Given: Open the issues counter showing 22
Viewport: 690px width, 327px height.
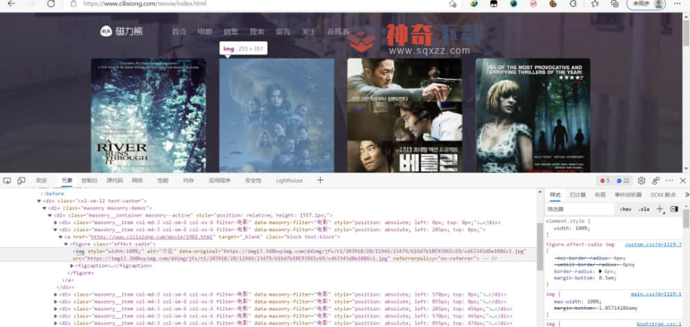Looking at the screenshot, I should (622, 181).
